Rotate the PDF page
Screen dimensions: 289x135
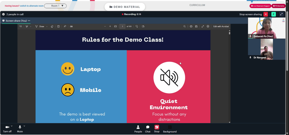point(137,26)
